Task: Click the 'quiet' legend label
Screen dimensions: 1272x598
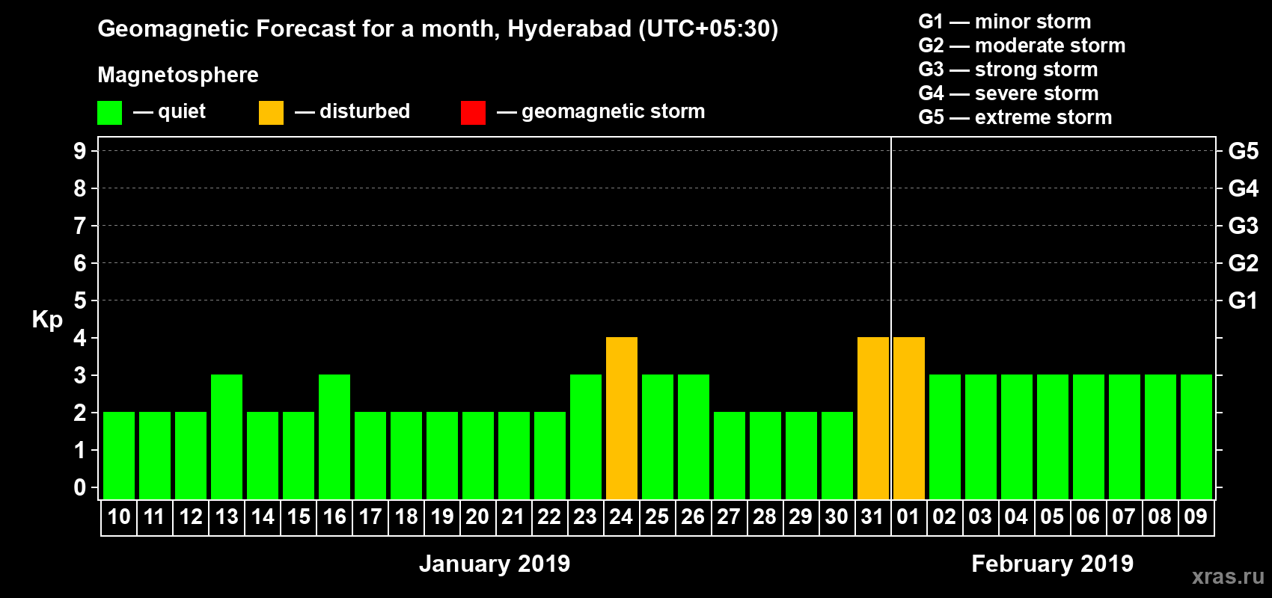Action: pyautogui.click(x=182, y=111)
